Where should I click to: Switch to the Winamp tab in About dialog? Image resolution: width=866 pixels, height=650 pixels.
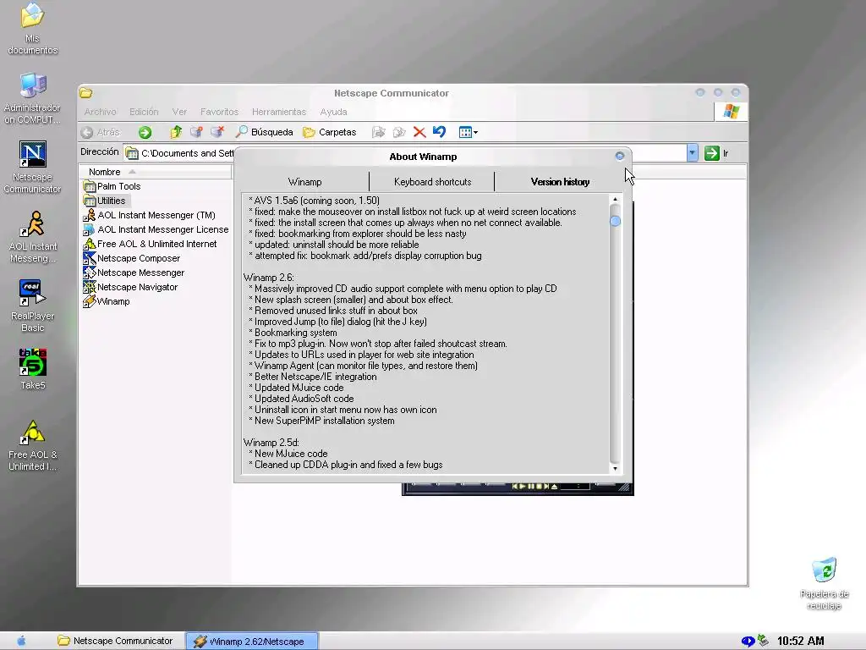304,182
